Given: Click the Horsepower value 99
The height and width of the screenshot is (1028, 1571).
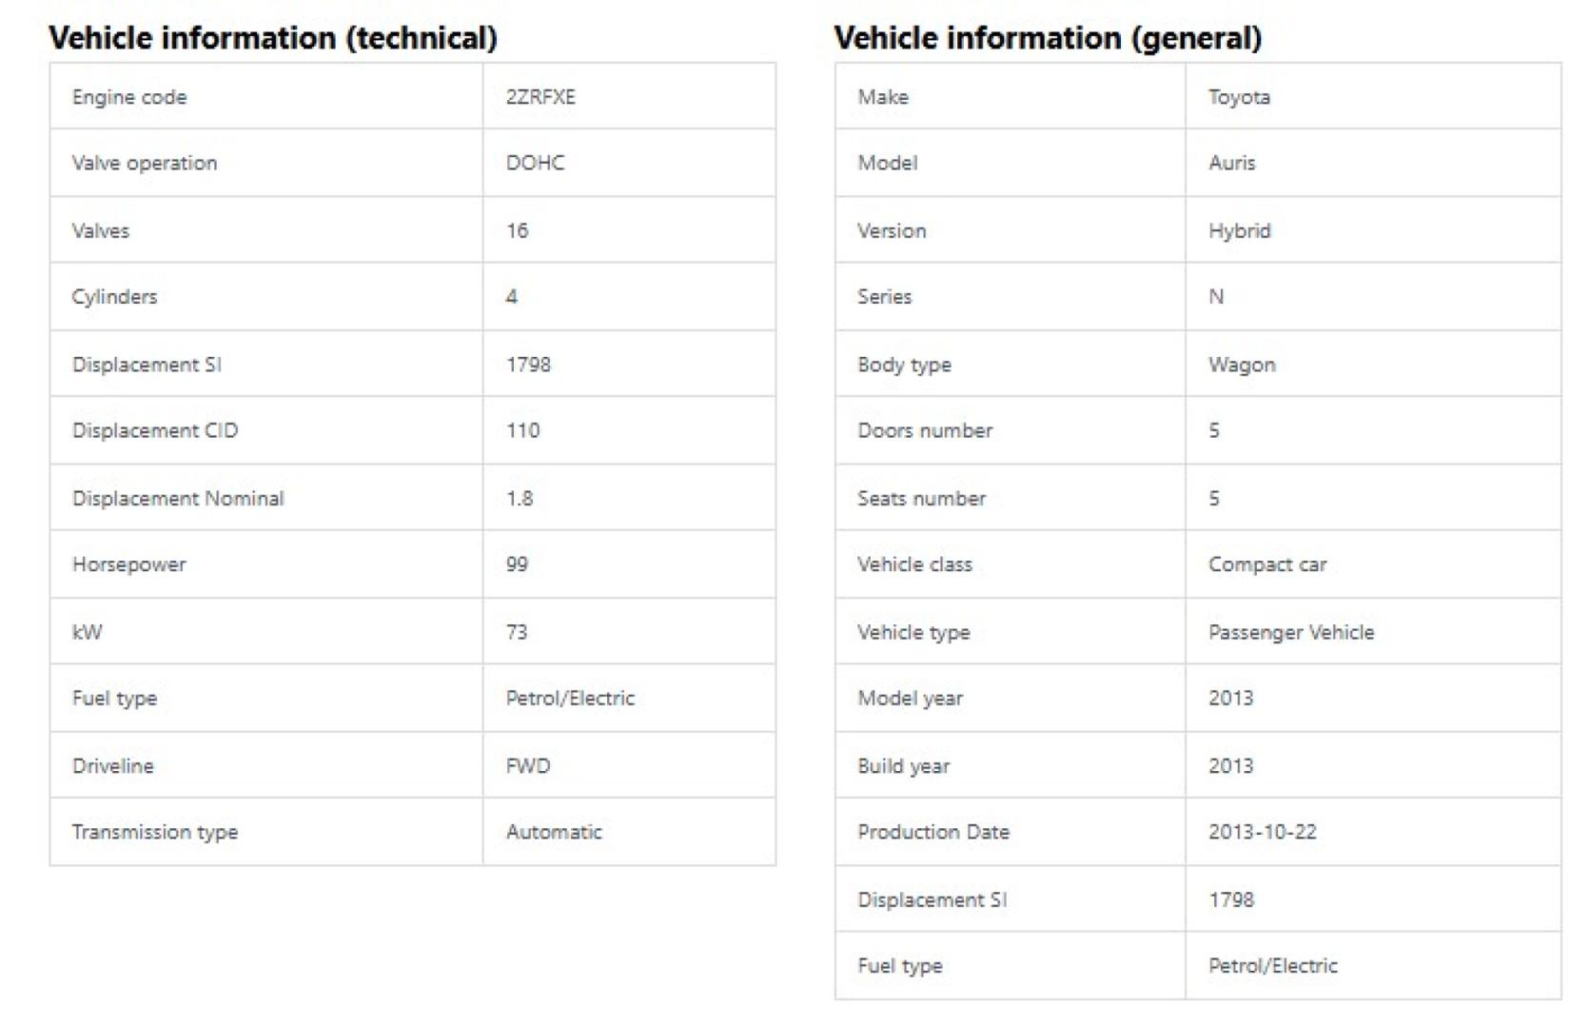Looking at the screenshot, I should point(517,564).
